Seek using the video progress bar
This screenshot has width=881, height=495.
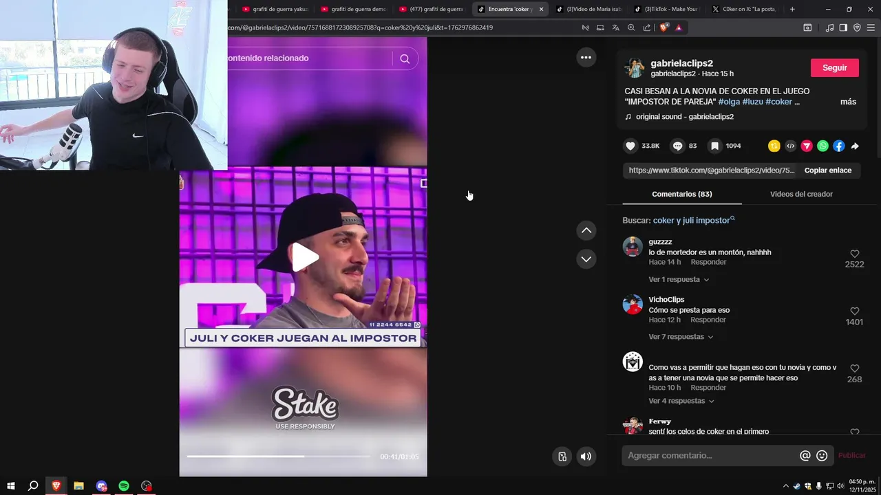278,456
